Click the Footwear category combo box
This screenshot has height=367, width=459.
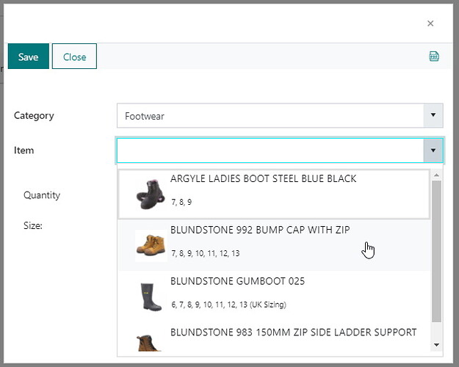(280, 115)
